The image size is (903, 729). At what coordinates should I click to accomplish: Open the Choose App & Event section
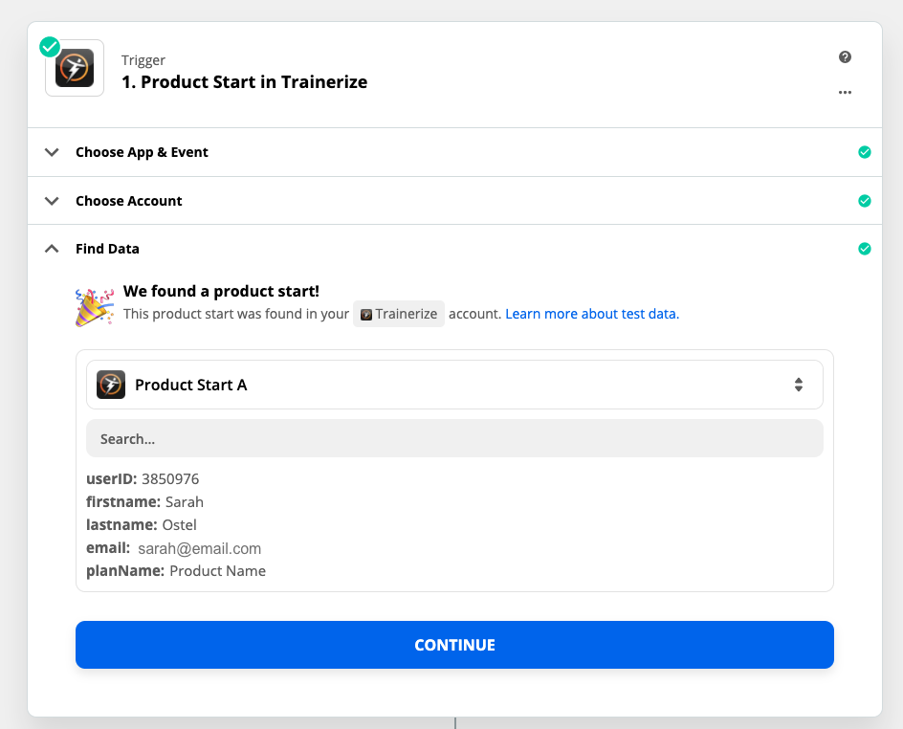(455, 152)
